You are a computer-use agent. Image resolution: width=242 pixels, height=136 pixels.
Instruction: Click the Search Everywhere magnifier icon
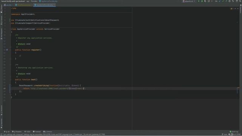(240, 1)
